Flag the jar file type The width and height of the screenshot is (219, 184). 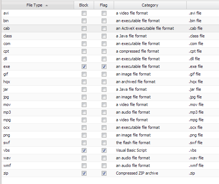tap(104, 89)
